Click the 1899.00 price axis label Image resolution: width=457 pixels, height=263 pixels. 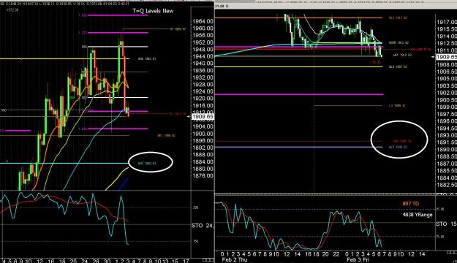click(x=447, y=107)
